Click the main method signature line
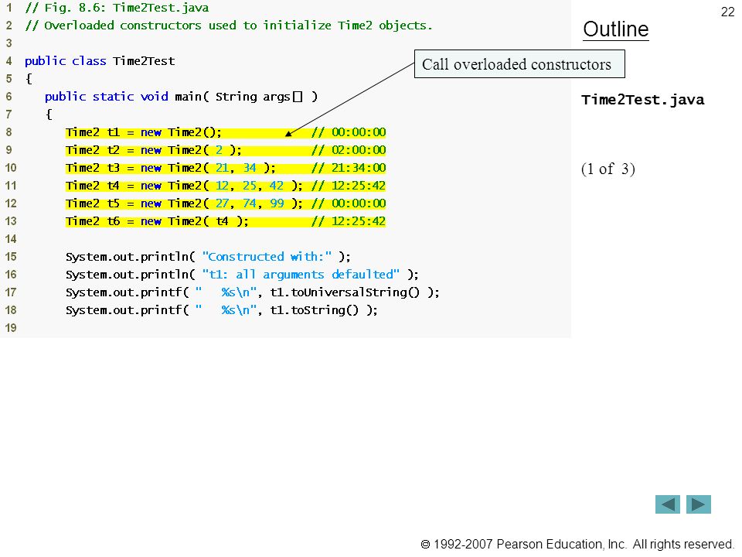Viewport: 742px width, 557px height. 181,97
